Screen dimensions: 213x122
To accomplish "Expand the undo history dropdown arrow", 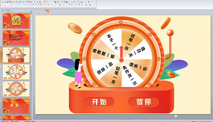I will pos(48,2).
